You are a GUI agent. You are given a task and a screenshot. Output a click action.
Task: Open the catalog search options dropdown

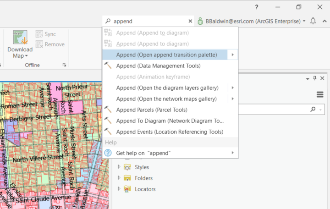pyautogui.click(x=320, y=110)
